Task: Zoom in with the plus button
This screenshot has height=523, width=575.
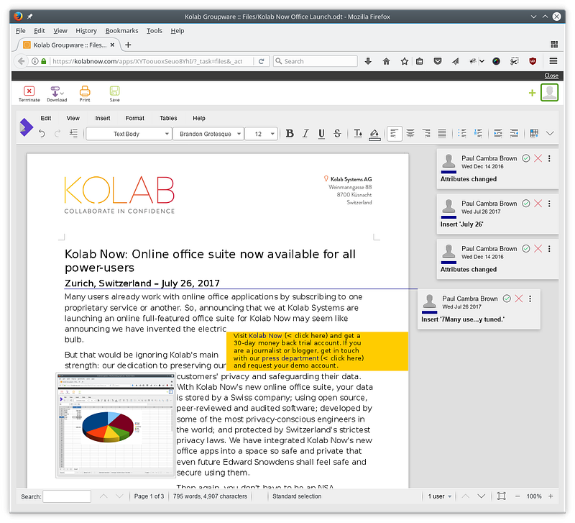Action: 551,496
